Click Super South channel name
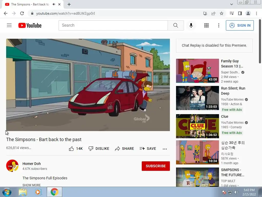 230,72
